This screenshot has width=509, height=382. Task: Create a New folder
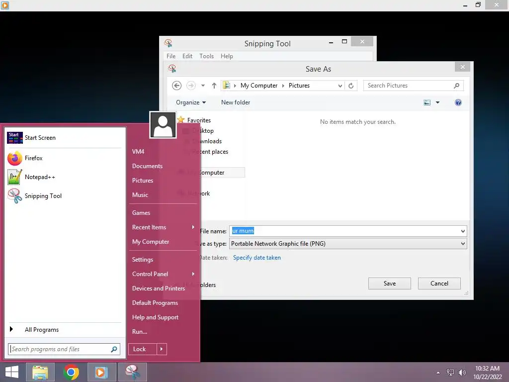[x=236, y=102]
